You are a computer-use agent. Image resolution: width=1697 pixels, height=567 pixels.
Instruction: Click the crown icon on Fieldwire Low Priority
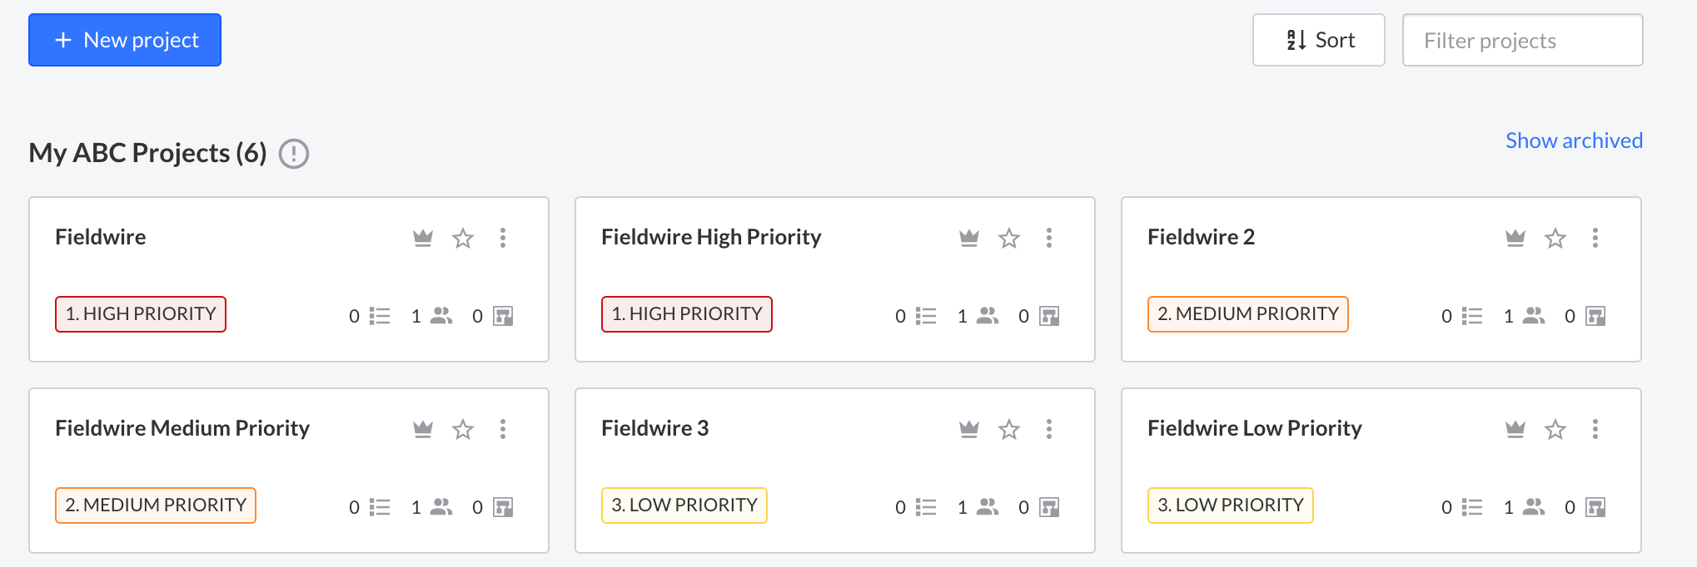[x=1515, y=429]
